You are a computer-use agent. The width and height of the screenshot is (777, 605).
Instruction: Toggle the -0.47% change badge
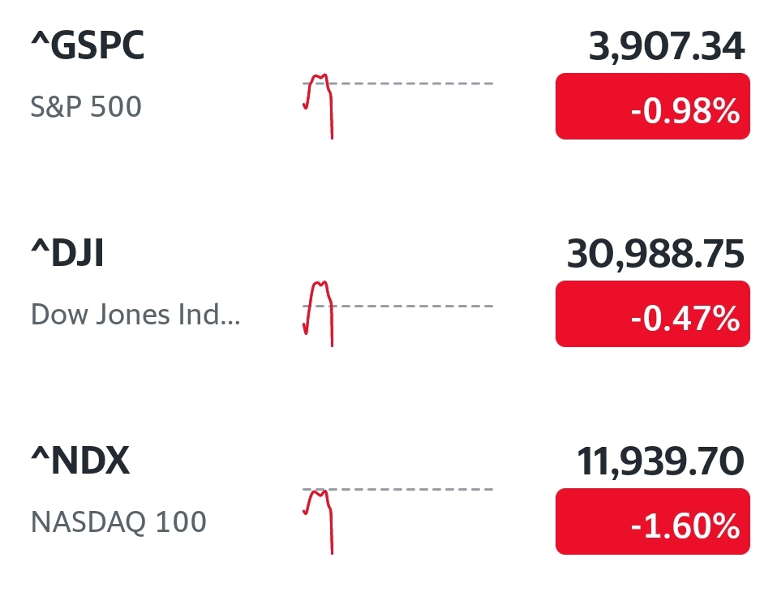[x=653, y=314]
